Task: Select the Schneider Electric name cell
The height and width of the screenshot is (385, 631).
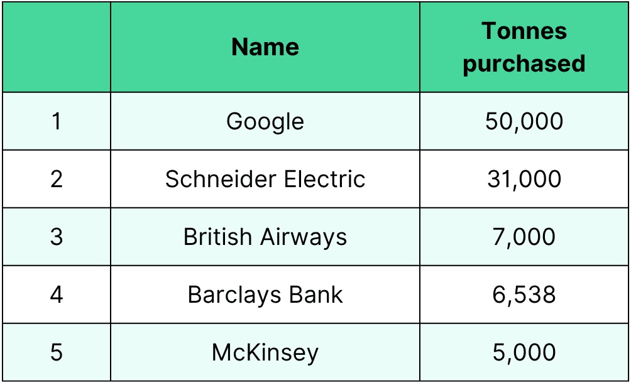Action: coord(265,179)
